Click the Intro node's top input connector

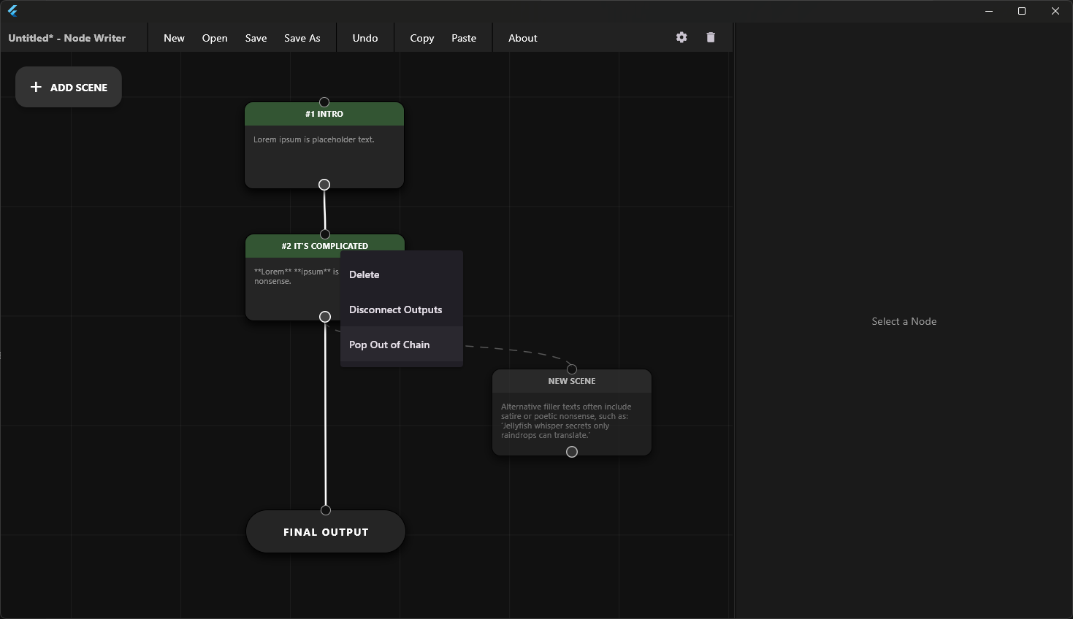(x=324, y=102)
